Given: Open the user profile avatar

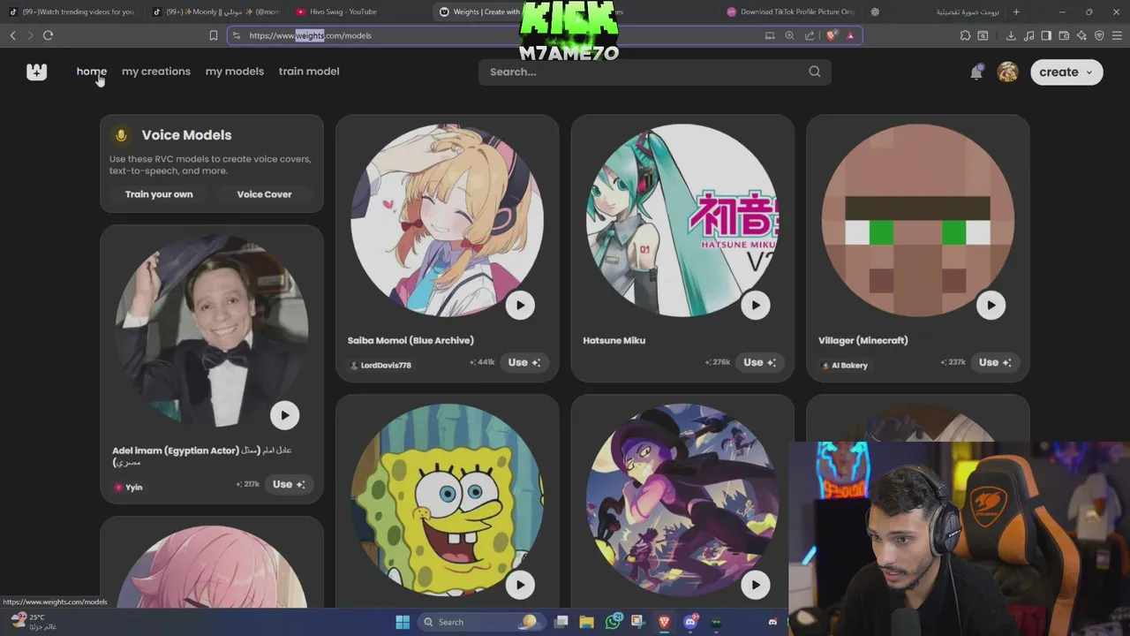Looking at the screenshot, I should click(x=1007, y=72).
